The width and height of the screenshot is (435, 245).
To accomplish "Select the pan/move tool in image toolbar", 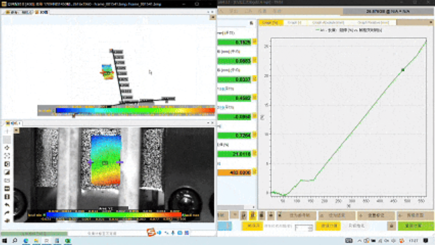I will pos(7,148).
